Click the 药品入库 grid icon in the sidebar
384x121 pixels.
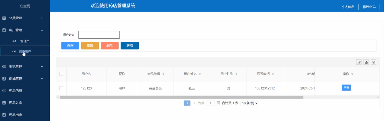4,103
